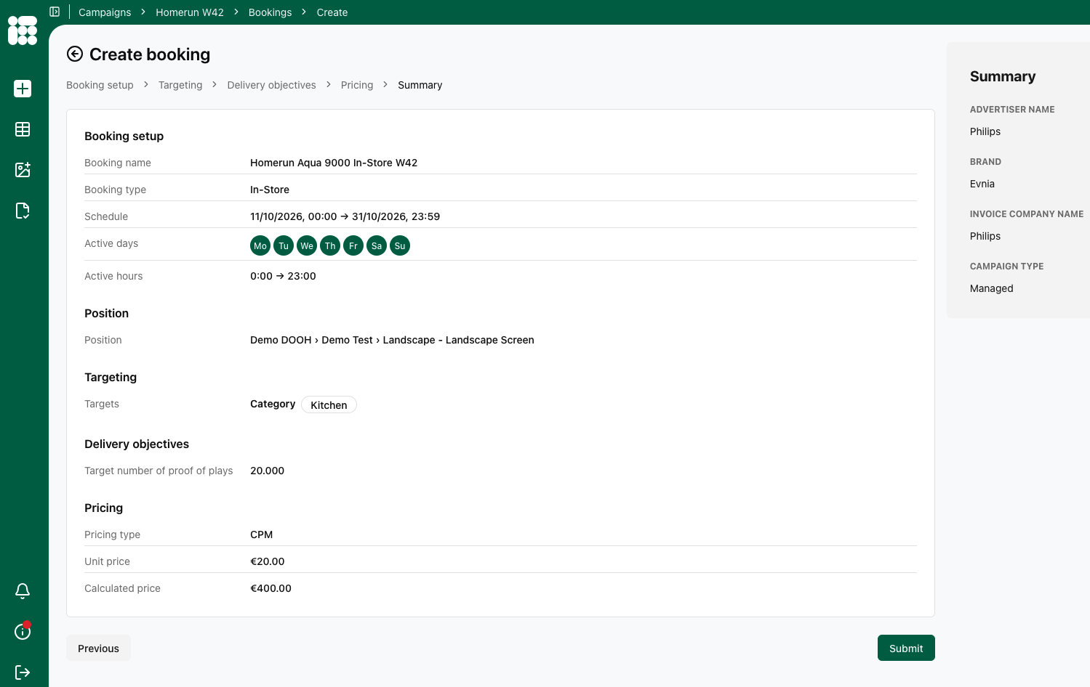Switch to Pricing step
Image resolution: width=1090 pixels, height=687 pixels.
point(357,85)
